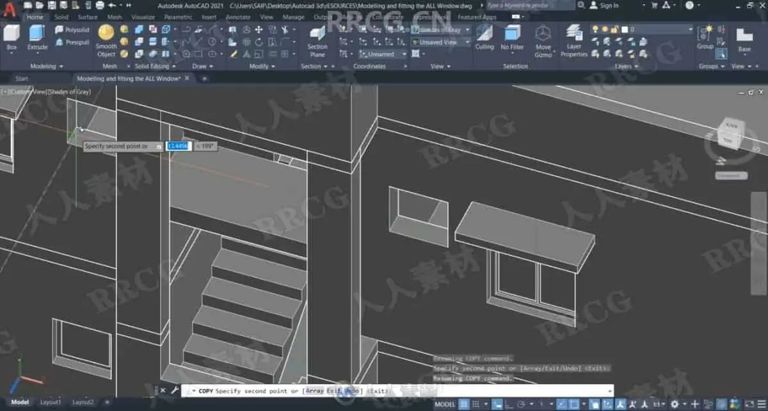Click the Move tool in Modify panel
Image resolution: width=768 pixels, height=411 pixels.
tap(259, 30)
